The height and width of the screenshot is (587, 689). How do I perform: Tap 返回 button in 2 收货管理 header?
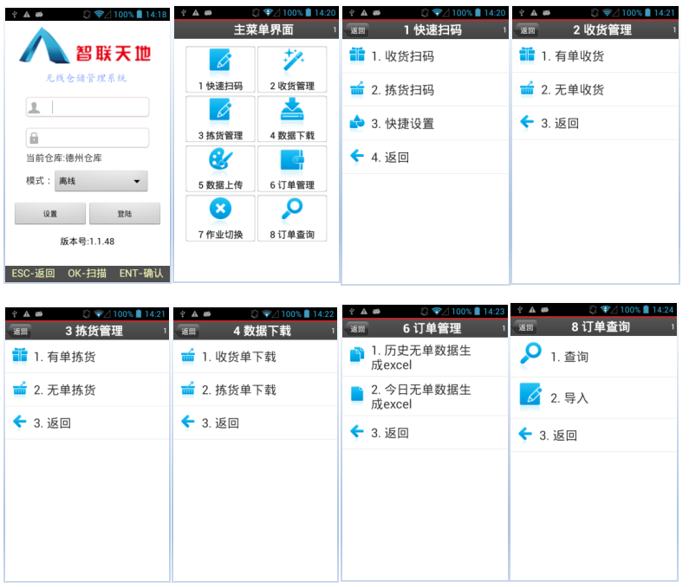click(x=527, y=30)
